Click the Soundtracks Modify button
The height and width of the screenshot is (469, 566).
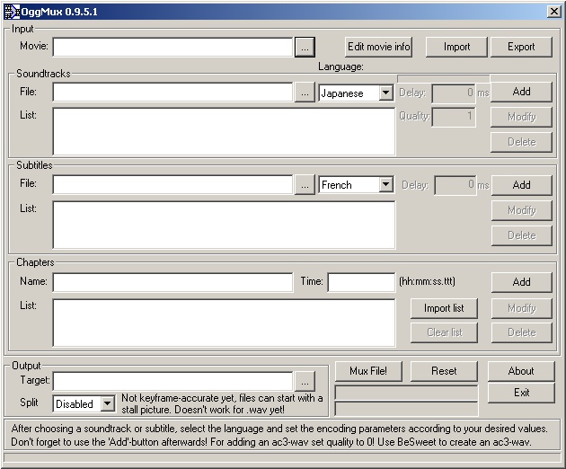coord(521,117)
